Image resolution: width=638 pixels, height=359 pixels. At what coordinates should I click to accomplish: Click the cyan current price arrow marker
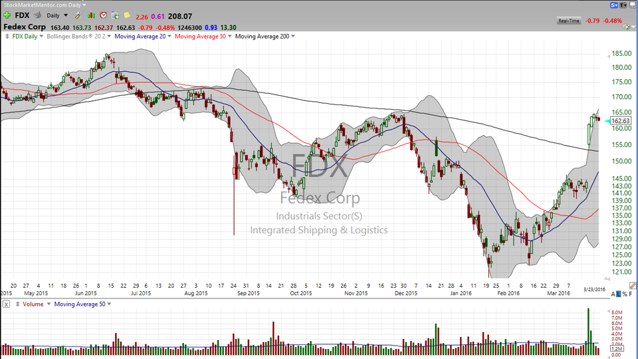pyautogui.click(x=607, y=121)
